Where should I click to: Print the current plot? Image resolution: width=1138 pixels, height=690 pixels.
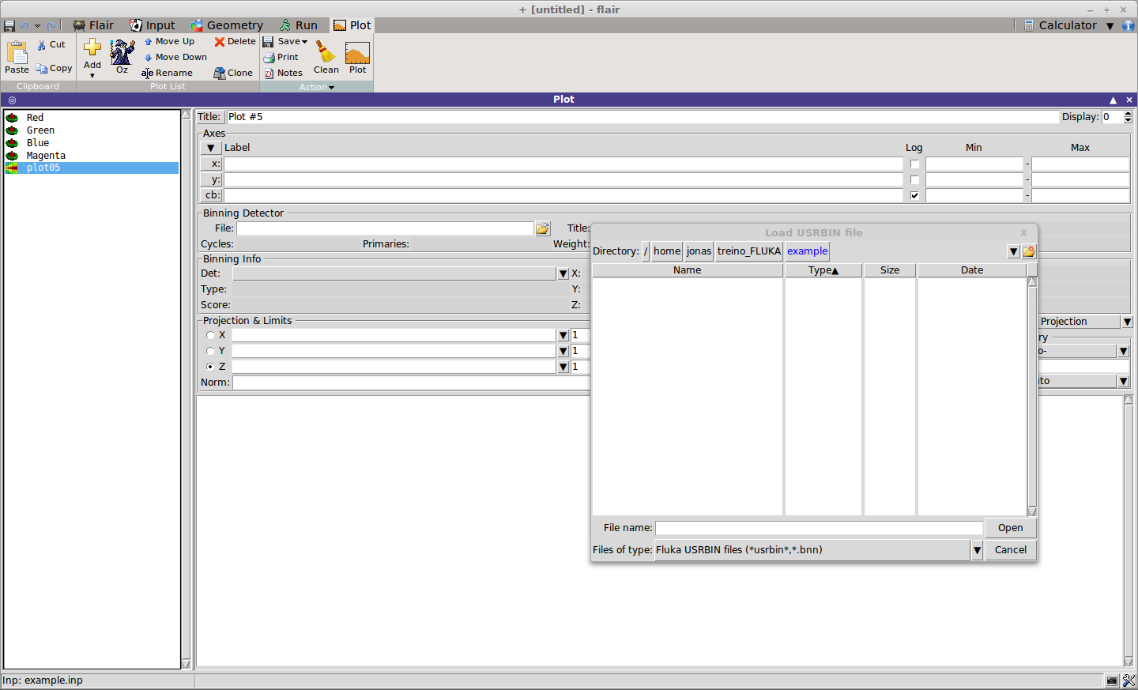pyautogui.click(x=281, y=57)
